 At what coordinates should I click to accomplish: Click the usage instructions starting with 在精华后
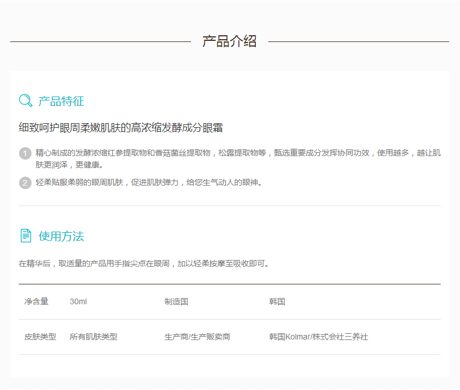pyautogui.click(x=144, y=263)
